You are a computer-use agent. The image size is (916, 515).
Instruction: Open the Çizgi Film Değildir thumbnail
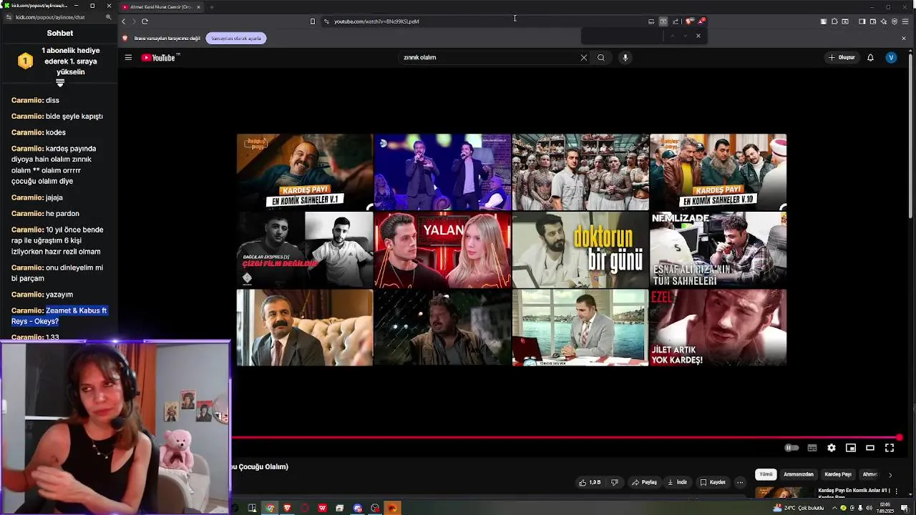305,250
